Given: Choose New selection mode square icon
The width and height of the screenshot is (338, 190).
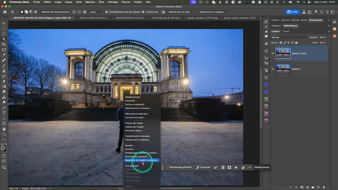Looking at the screenshot, I should (22, 12).
